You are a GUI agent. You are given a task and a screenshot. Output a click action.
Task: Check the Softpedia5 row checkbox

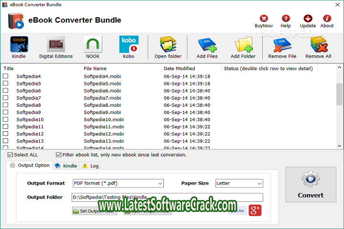[5, 83]
